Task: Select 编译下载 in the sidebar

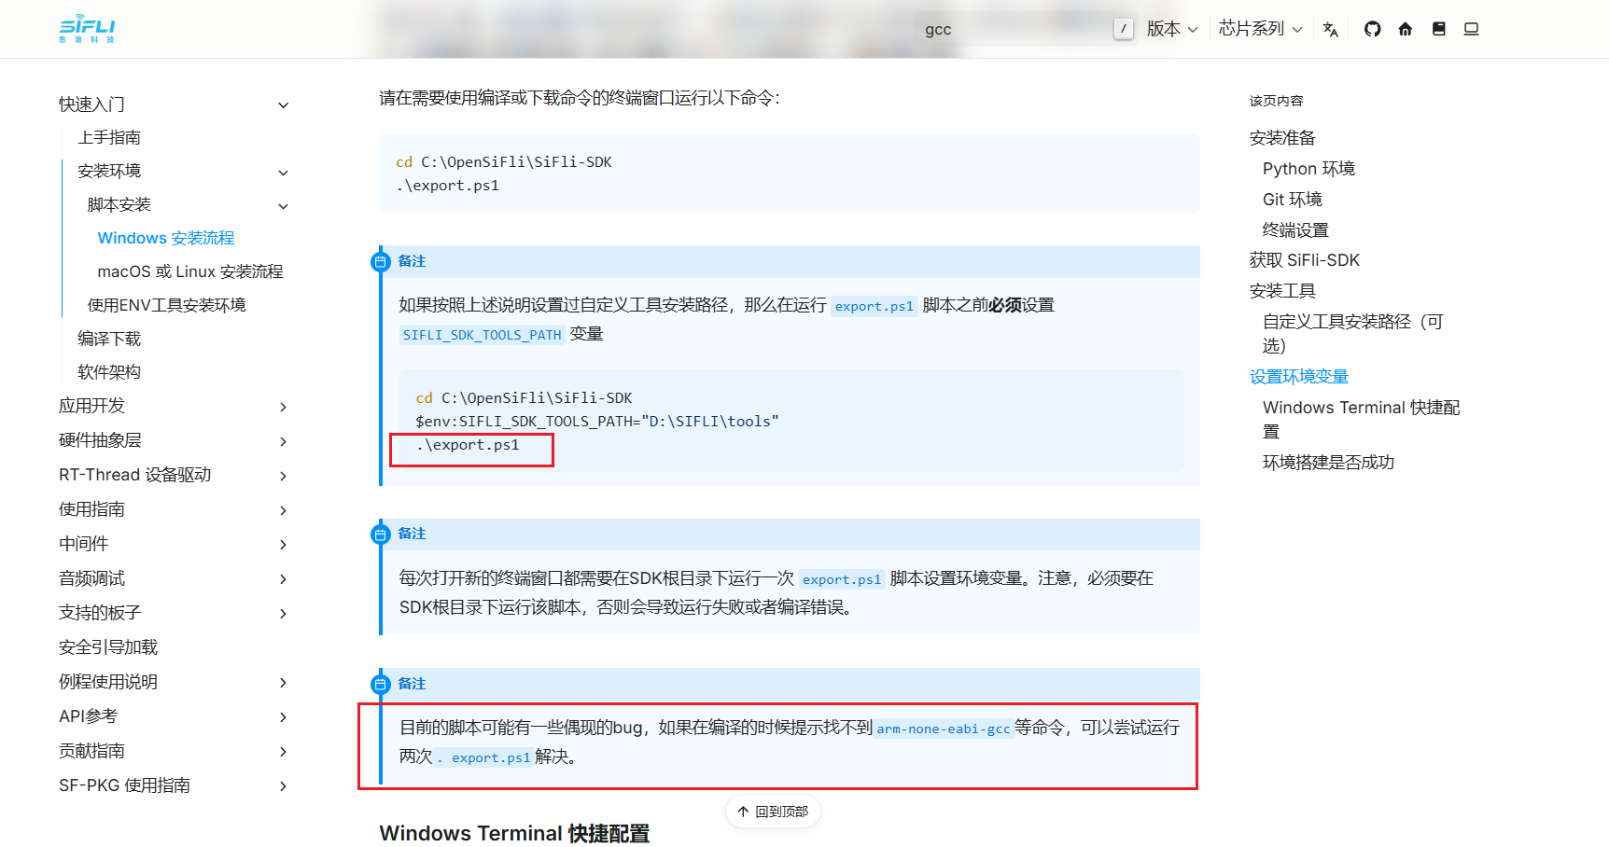Action: click(x=109, y=339)
